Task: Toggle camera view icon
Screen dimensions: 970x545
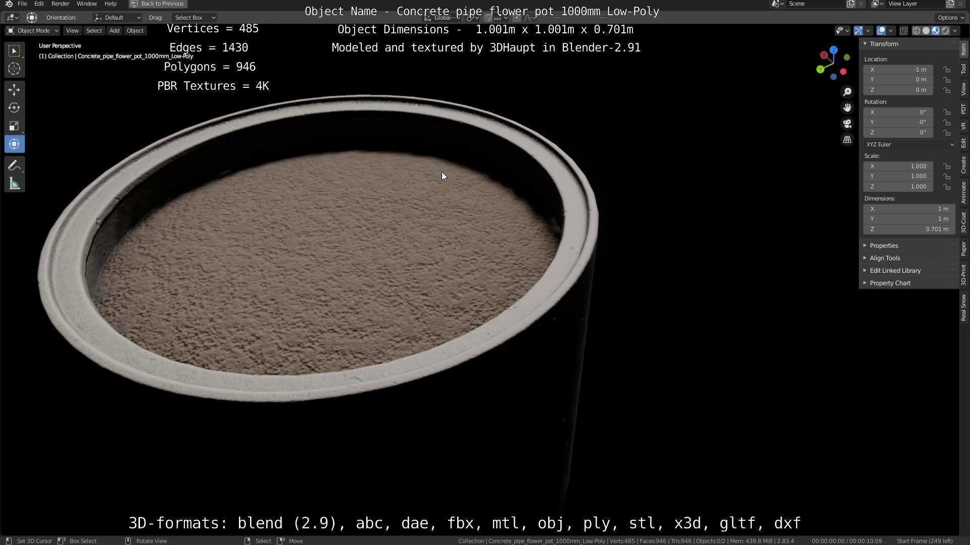Action: [847, 124]
